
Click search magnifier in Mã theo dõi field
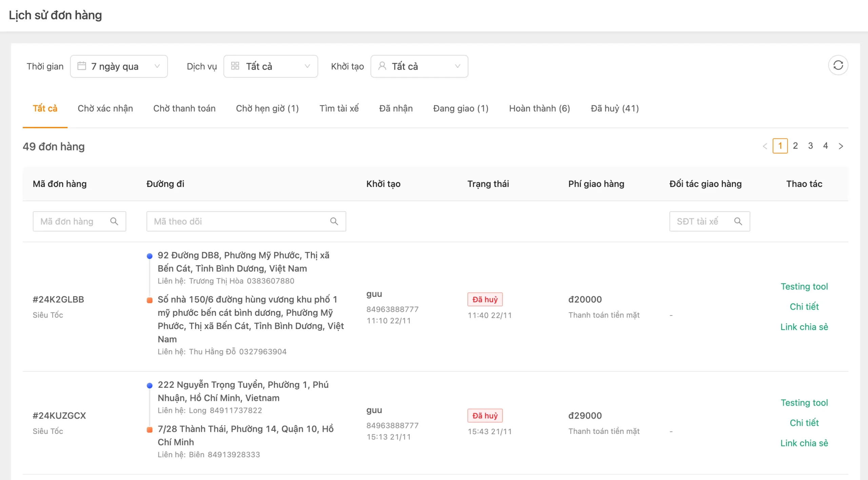click(x=334, y=221)
